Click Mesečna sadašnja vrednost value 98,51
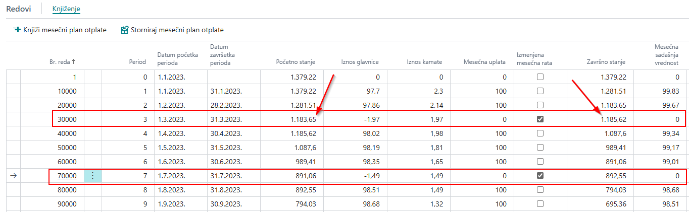Image resolution: width=689 pixels, height=212 pixels. pos(670,204)
